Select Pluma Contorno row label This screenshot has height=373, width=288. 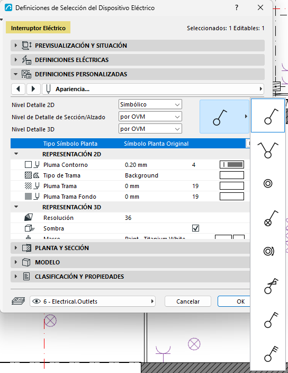tap(65, 165)
